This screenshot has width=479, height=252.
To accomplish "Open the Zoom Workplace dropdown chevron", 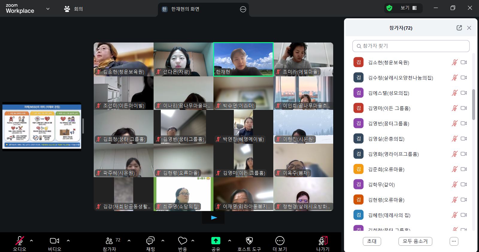I will click(48, 9).
